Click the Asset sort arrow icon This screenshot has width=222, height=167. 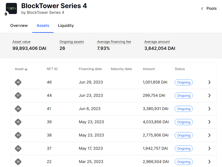(x=26, y=69)
